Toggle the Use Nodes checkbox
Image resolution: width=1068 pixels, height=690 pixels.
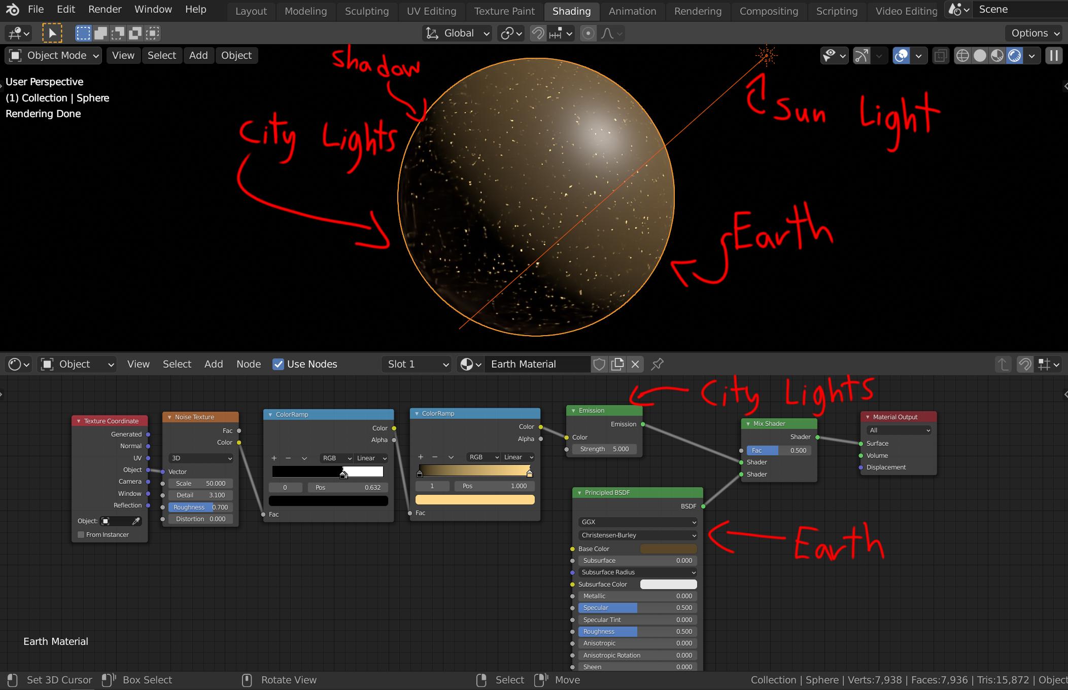click(x=279, y=364)
